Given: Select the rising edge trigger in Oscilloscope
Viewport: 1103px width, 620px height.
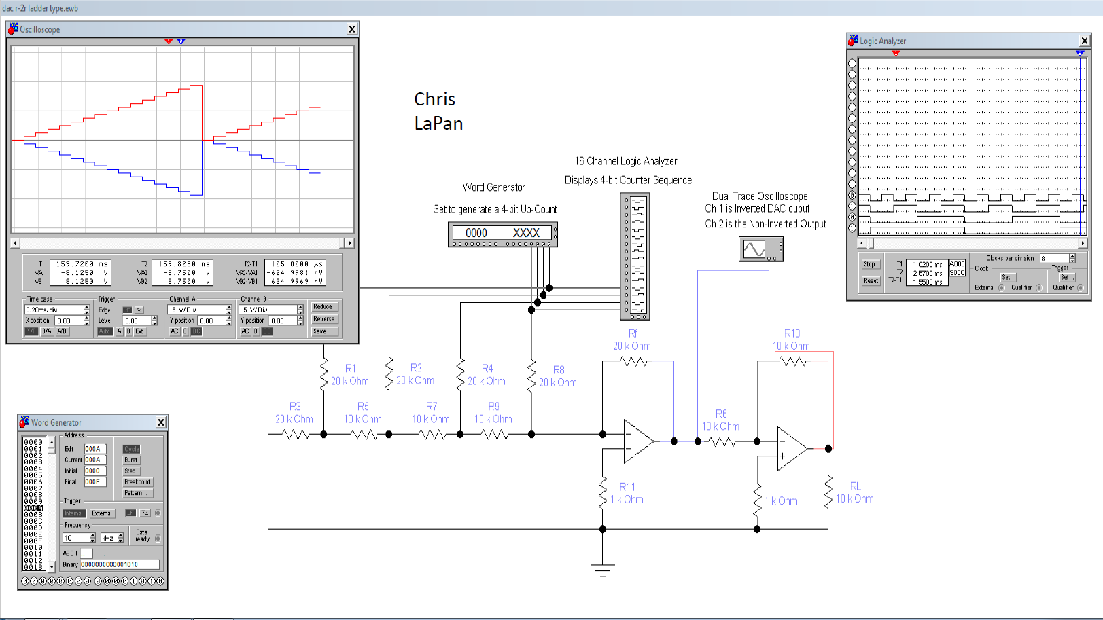Looking at the screenshot, I should coord(127,310).
